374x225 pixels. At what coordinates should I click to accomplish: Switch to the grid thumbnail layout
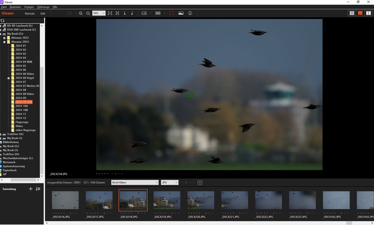(x=352, y=13)
